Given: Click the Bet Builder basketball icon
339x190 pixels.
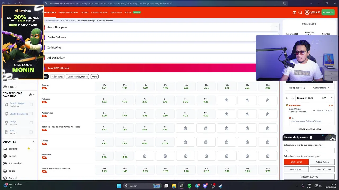Looking at the screenshot, I should [x=287, y=105].
